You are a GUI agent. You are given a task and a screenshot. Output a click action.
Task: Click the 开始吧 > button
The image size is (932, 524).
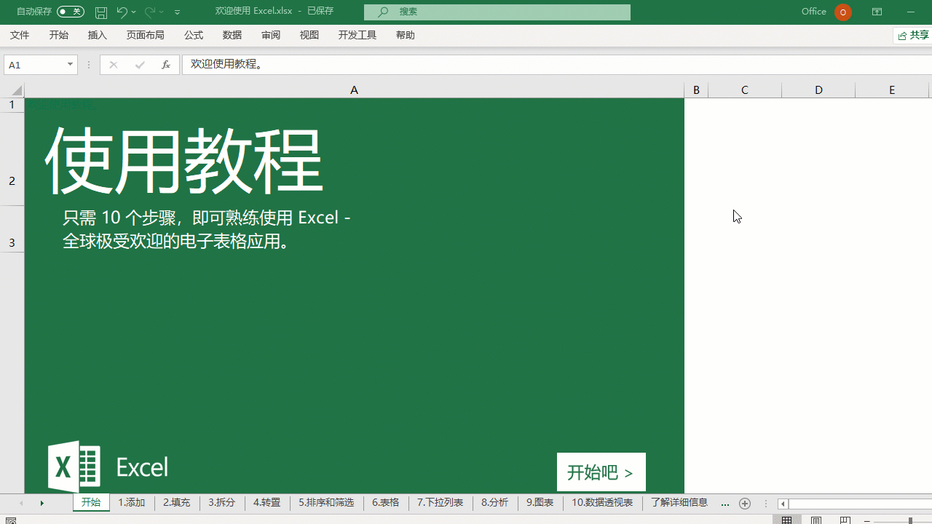[601, 472]
